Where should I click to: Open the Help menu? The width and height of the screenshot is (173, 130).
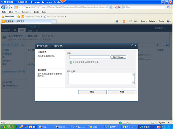coord(44,12)
